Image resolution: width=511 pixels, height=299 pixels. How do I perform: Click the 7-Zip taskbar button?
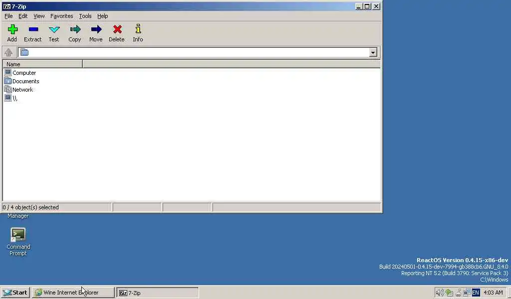pos(157,293)
